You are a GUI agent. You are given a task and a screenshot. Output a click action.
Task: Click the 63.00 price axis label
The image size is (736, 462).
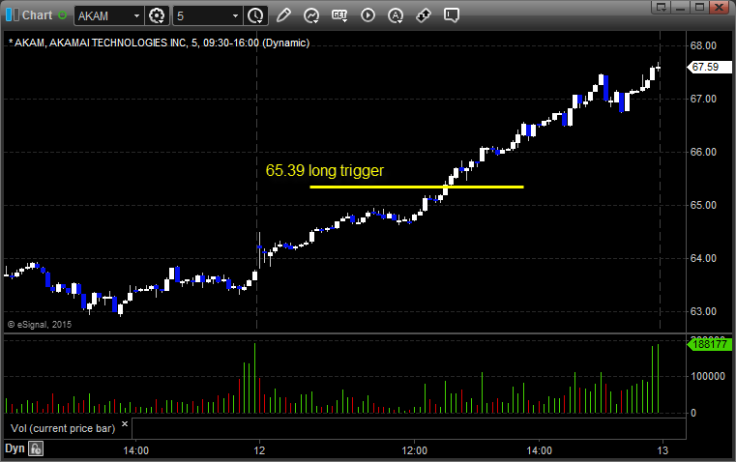point(703,311)
